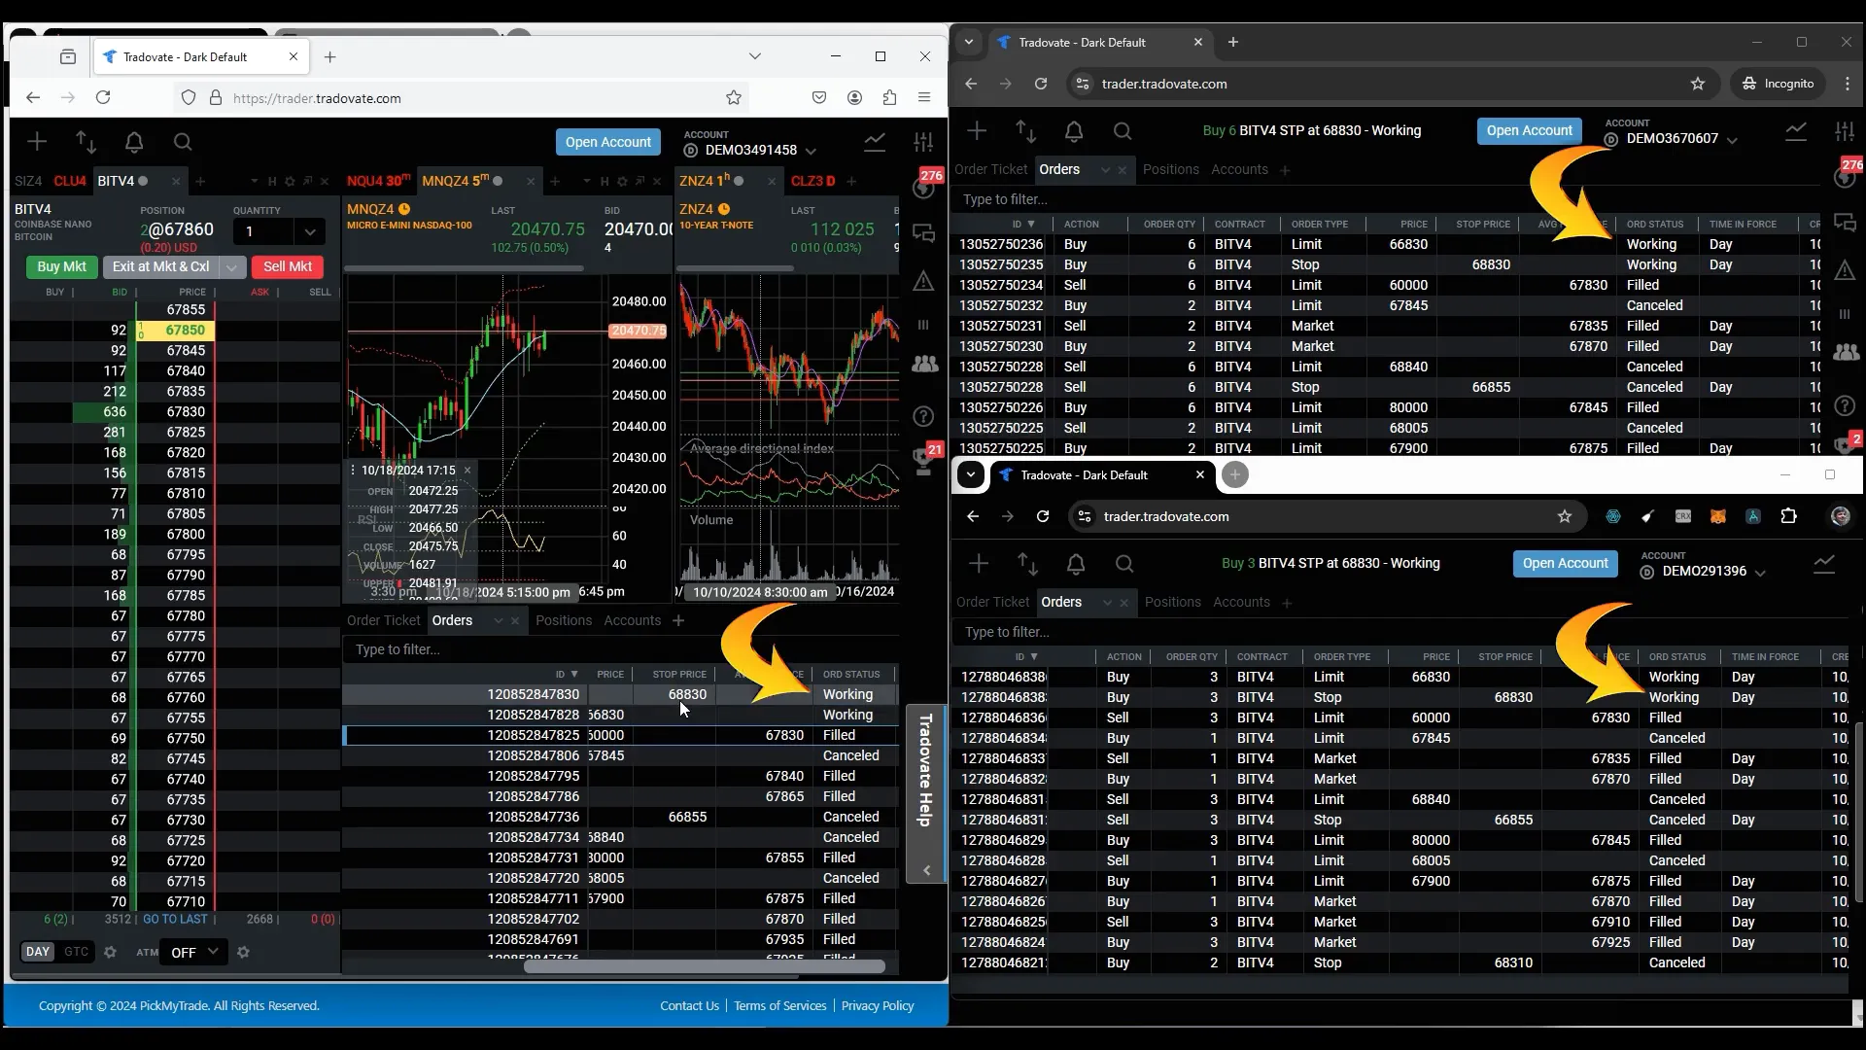Select DAY time in force
The height and width of the screenshot is (1050, 1866).
tap(38, 952)
